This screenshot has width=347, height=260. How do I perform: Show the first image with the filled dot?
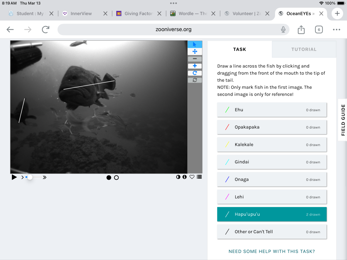tap(109, 178)
